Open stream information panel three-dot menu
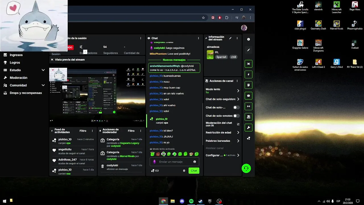Viewport: 364px width, 205px height. click(x=237, y=38)
